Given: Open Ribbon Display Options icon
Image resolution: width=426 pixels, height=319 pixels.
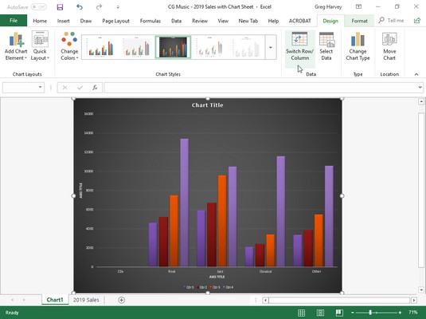Looking at the screenshot, I should (358, 7).
